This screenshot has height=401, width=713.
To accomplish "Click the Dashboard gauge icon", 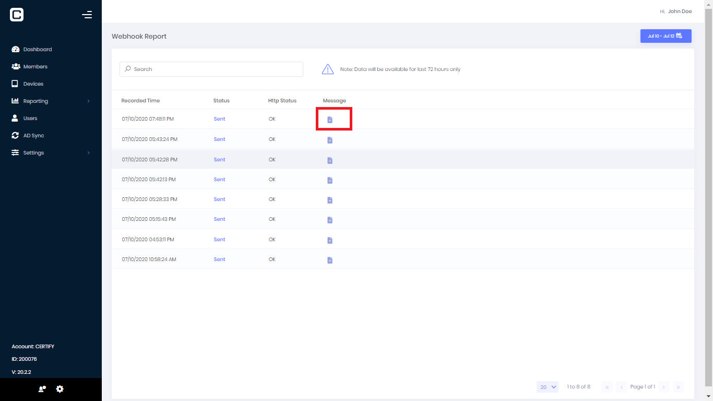I will (15, 49).
